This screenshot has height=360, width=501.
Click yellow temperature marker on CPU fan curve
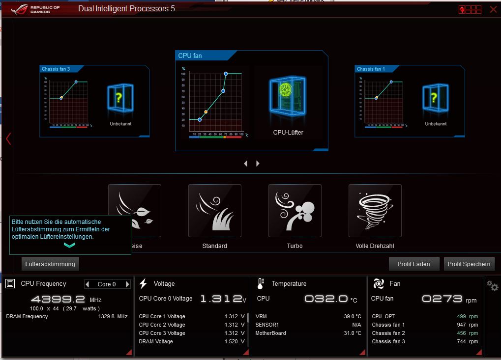(x=206, y=112)
